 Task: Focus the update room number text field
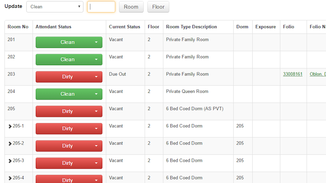pos(101,7)
